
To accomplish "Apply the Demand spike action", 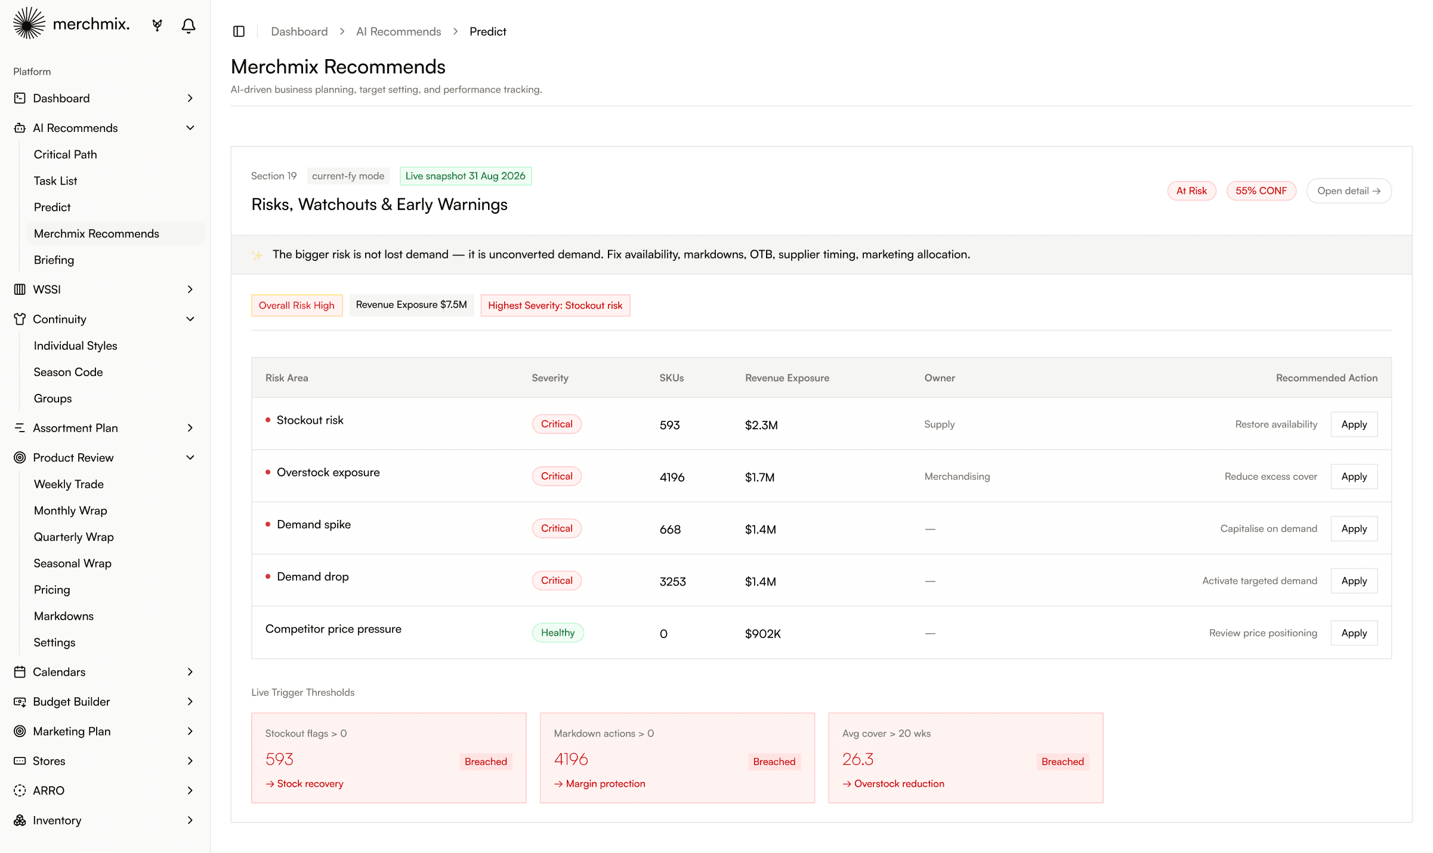I will (1354, 529).
